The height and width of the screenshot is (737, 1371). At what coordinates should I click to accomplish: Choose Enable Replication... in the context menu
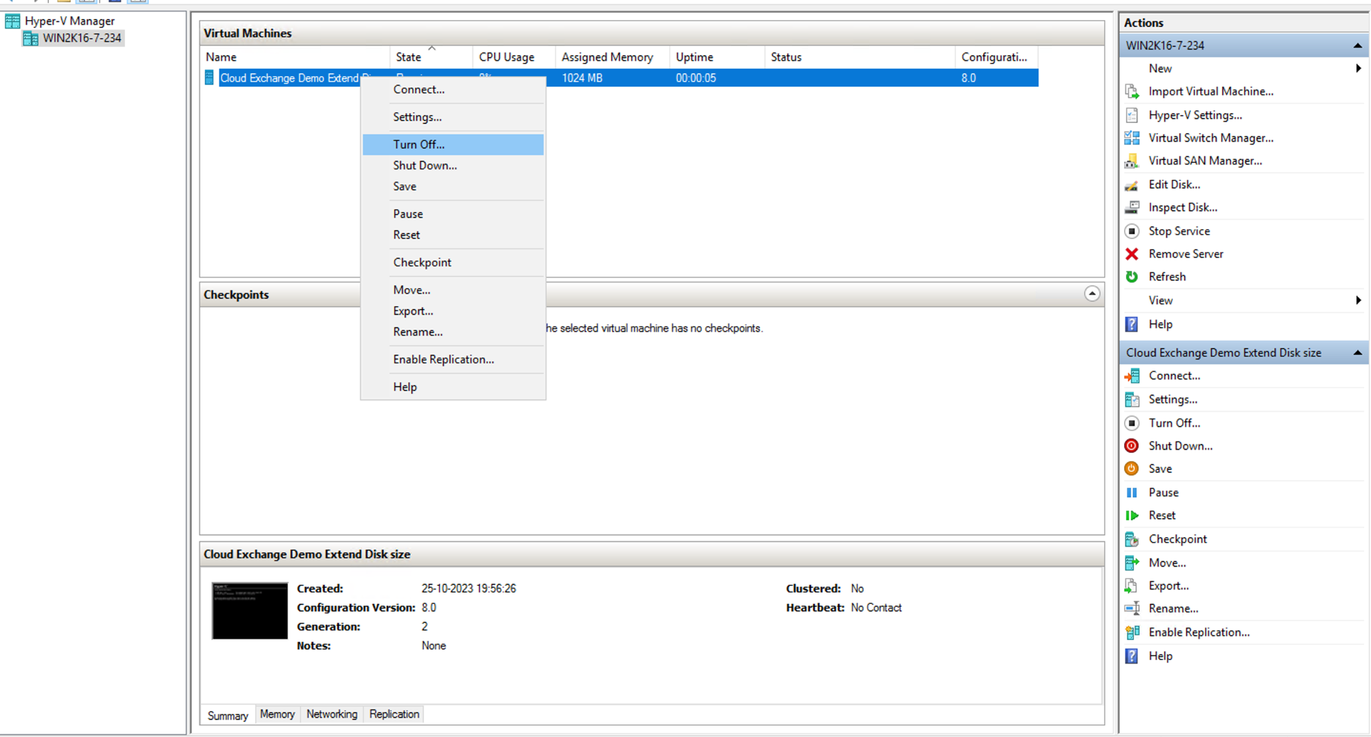tap(453, 359)
